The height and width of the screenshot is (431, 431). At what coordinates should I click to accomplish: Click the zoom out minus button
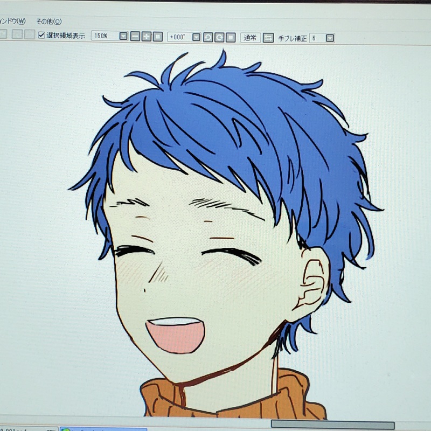point(135,36)
